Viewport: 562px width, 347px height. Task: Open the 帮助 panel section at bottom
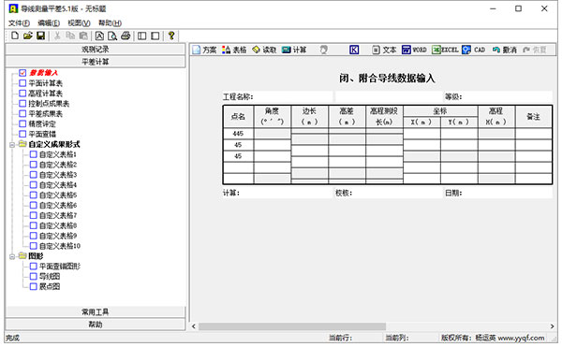coord(96,325)
